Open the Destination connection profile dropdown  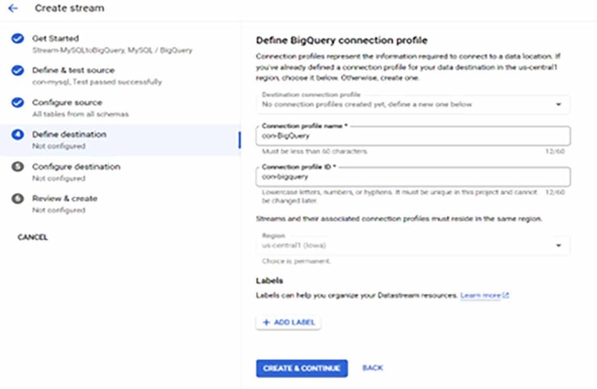413,104
